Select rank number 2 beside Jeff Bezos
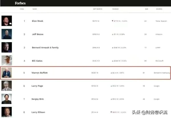The width and height of the screenshot is (171, 118). point(24,34)
